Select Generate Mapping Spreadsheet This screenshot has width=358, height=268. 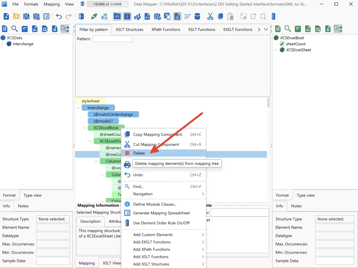164,213
